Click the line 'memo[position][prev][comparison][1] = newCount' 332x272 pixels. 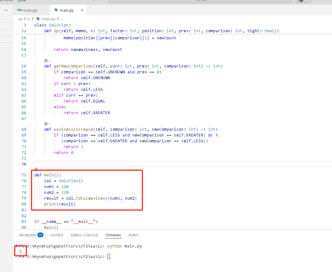[x=120, y=38]
